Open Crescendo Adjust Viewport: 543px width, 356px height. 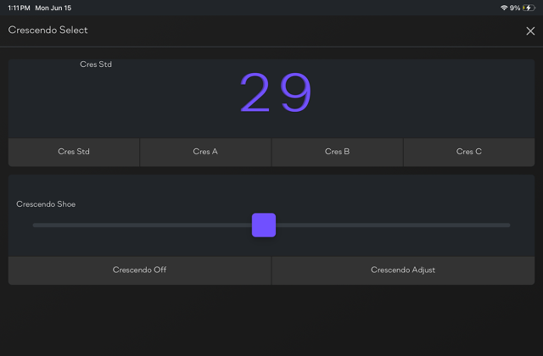click(403, 270)
